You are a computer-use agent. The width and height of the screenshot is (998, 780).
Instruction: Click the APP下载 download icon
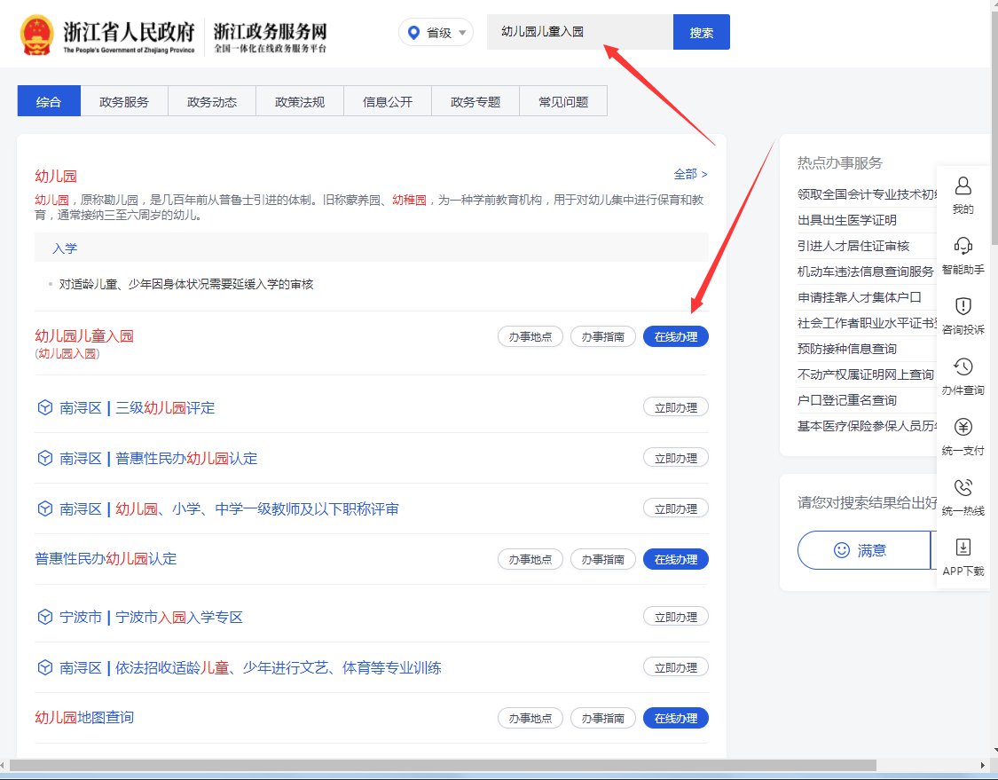(963, 548)
